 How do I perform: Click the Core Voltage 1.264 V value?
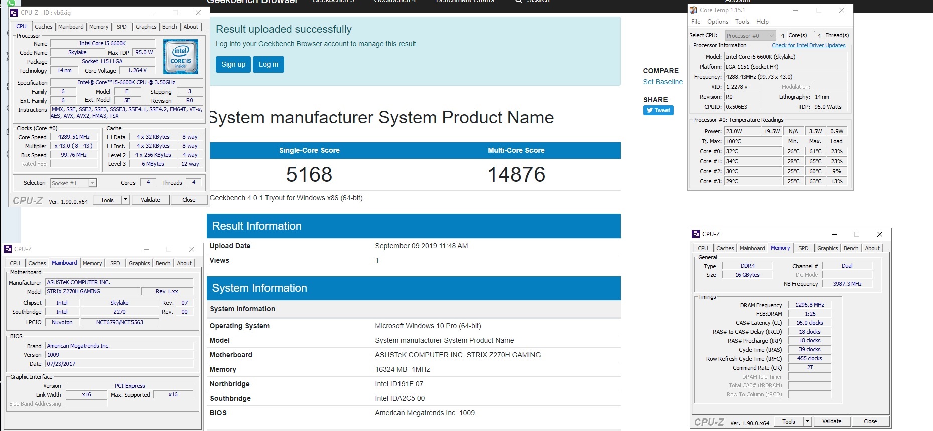(138, 71)
